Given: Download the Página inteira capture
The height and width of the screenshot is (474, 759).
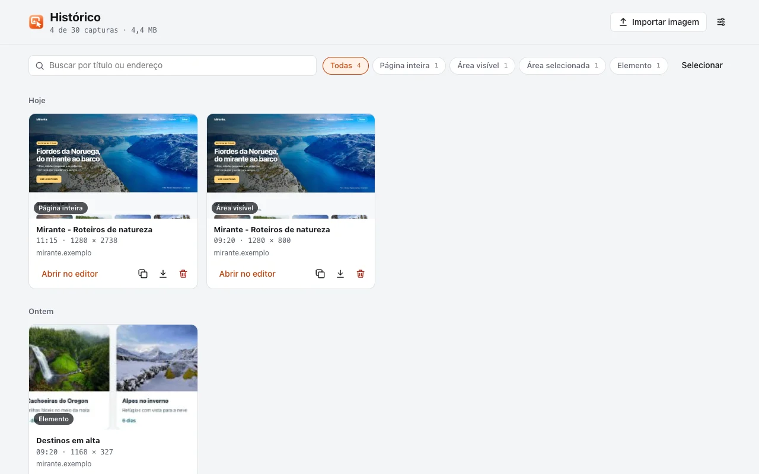Looking at the screenshot, I should pyautogui.click(x=163, y=274).
